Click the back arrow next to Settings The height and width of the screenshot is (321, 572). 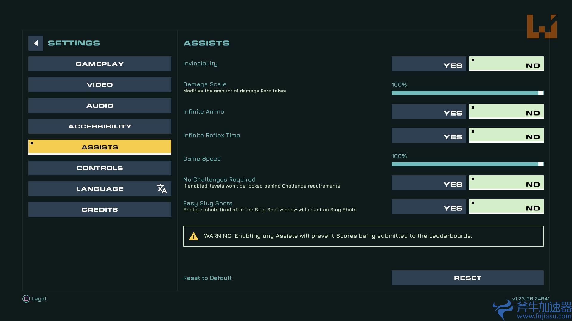[x=36, y=43]
